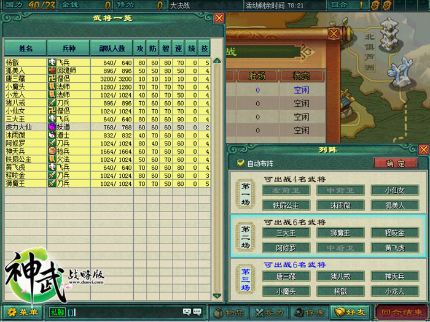Click the chat speech bubble icon
Image resolution: width=430 pixels, height=322 pixels.
tap(198, 312)
